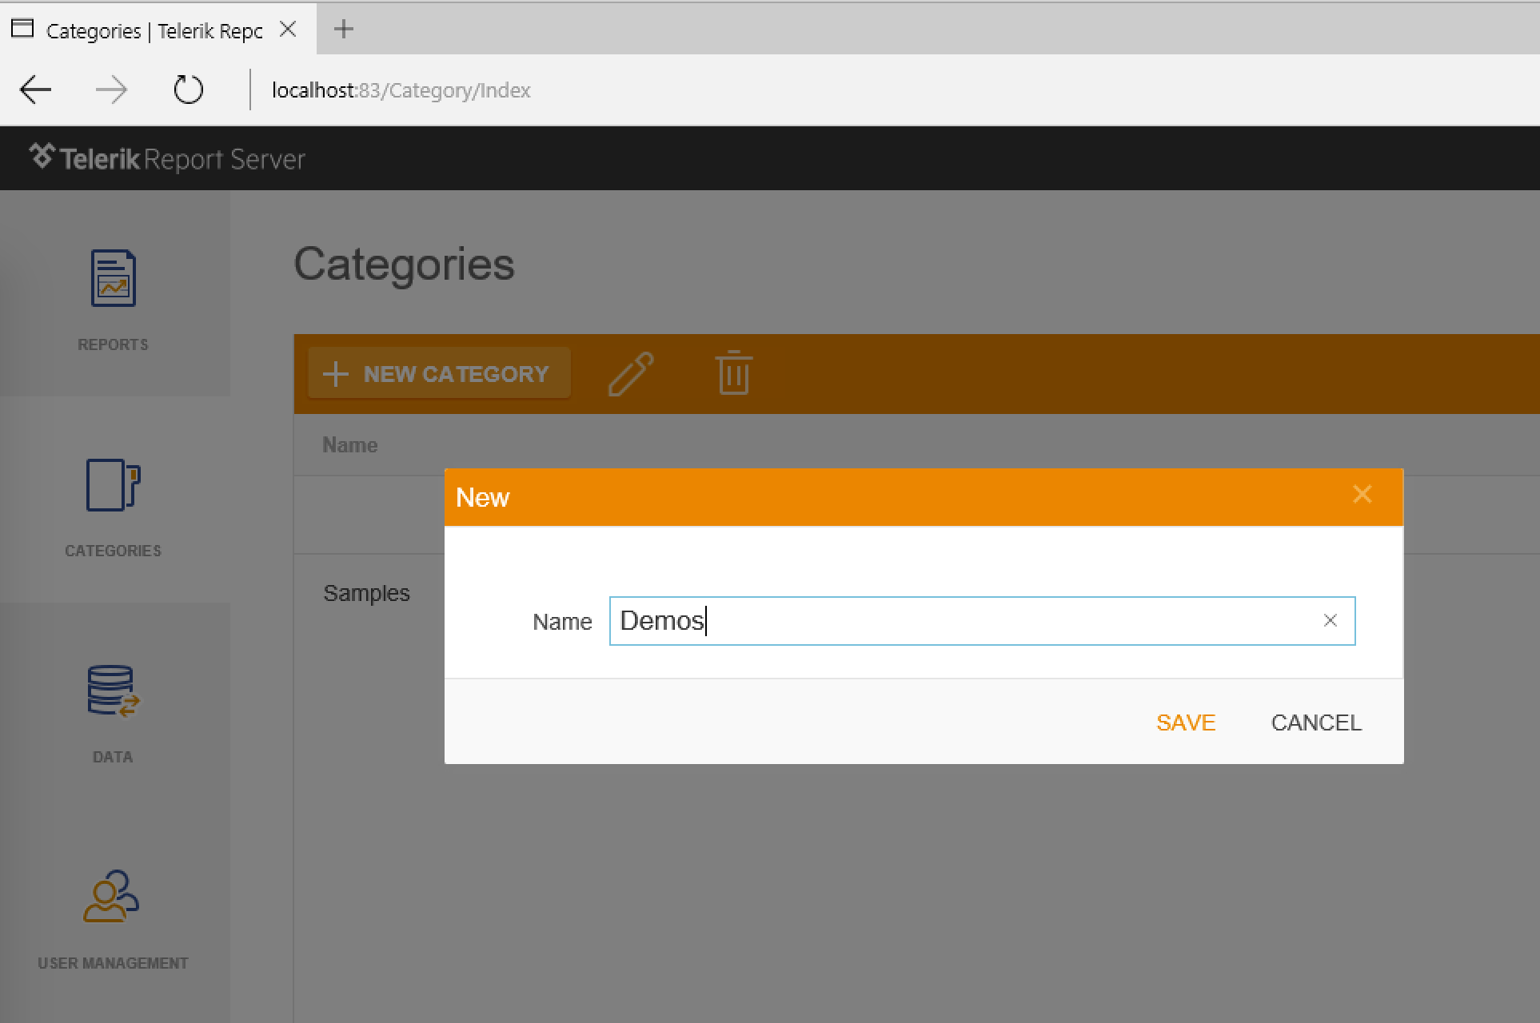Click the pencil edit category icon
Viewport: 1540px width, 1023px height.
point(630,373)
